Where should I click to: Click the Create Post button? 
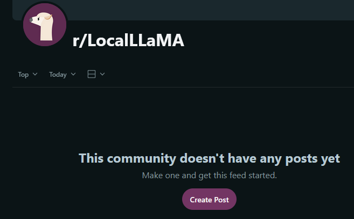click(209, 199)
